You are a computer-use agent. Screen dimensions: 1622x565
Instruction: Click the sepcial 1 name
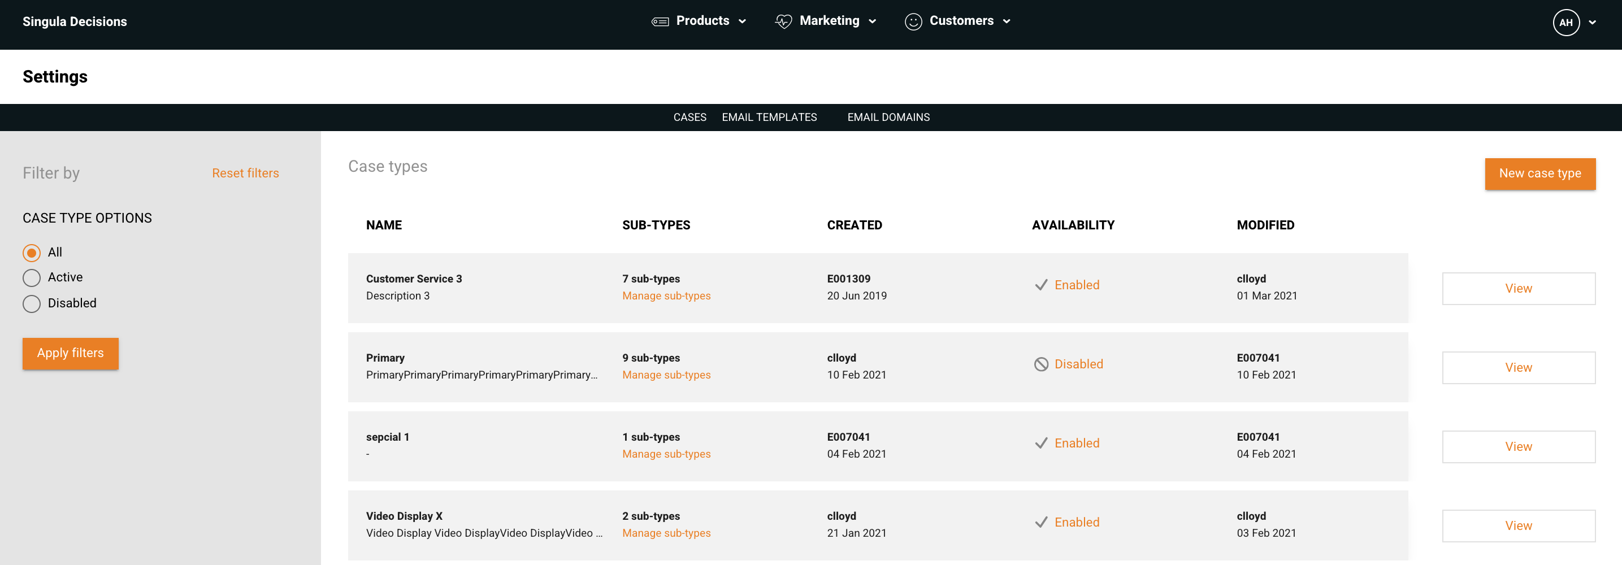387,437
